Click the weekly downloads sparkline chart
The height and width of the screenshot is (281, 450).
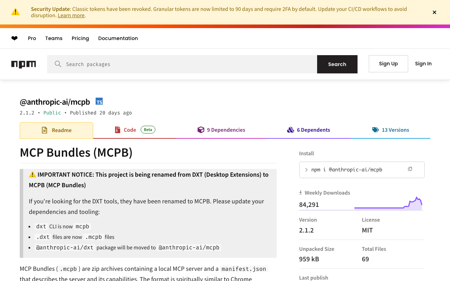[388, 203]
